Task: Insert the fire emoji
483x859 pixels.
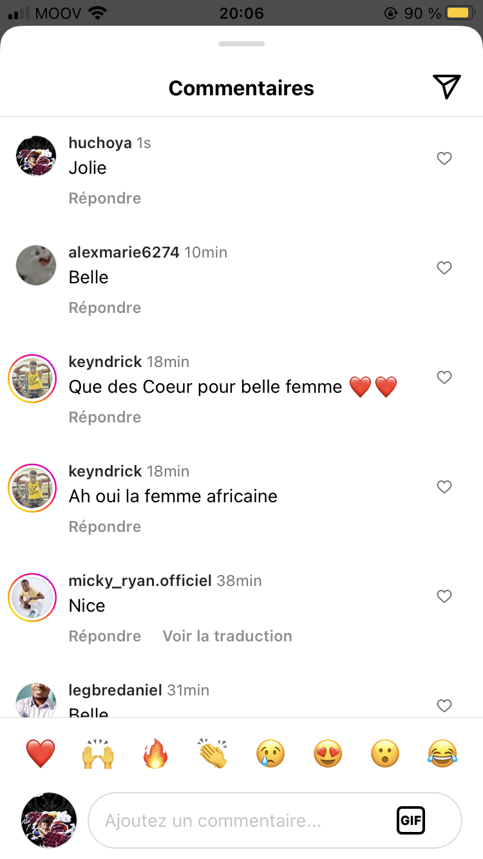Action: tap(155, 753)
